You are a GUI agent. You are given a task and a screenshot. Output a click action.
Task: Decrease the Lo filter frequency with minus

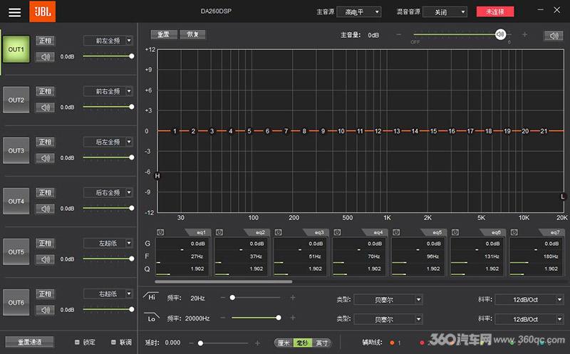point(223,318)
